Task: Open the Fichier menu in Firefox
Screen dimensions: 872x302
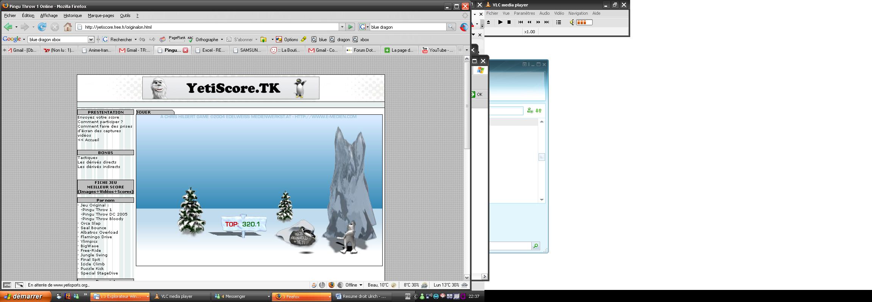Action: (x=10, y=15)
